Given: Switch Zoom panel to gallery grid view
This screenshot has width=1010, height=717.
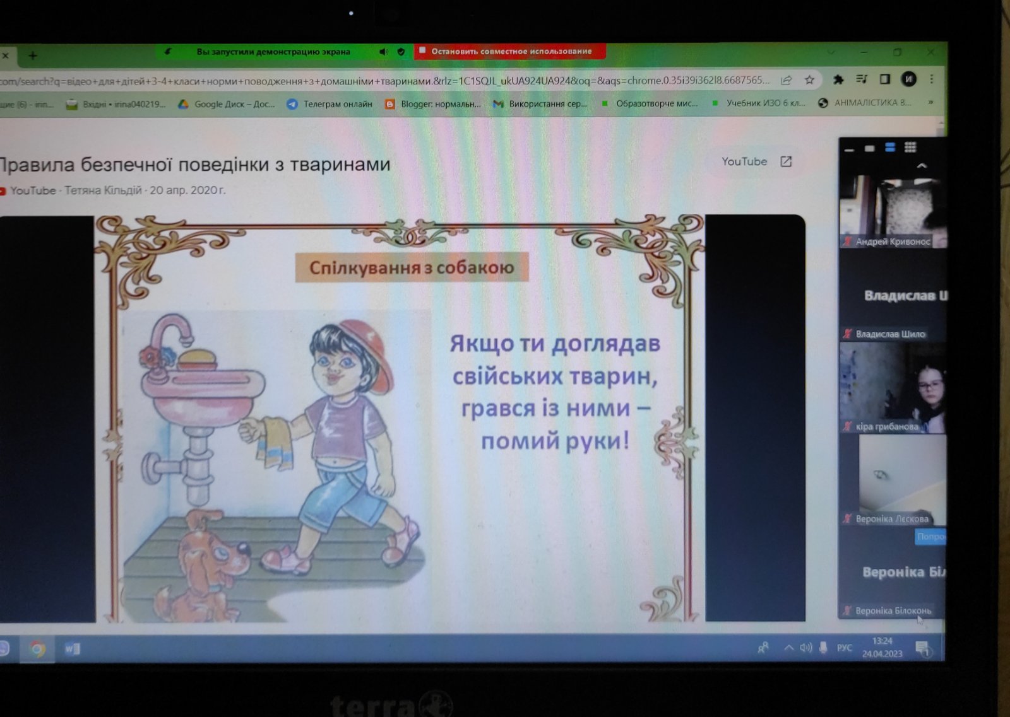Looking at the screenshot, I should click(x=910, y=147).
